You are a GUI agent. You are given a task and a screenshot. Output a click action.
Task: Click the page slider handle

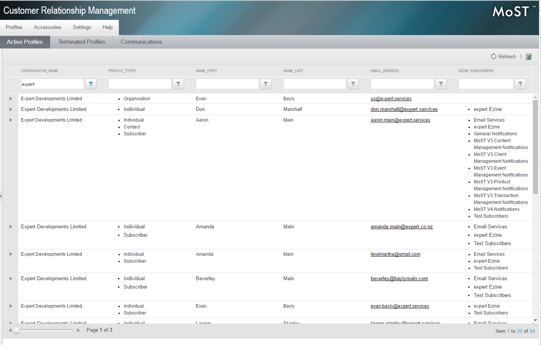click(x=17, y=331)
